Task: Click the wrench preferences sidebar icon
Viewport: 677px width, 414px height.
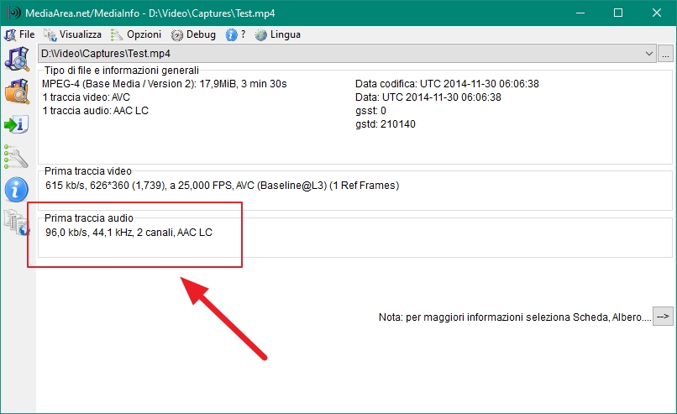Action: [16, 157]
